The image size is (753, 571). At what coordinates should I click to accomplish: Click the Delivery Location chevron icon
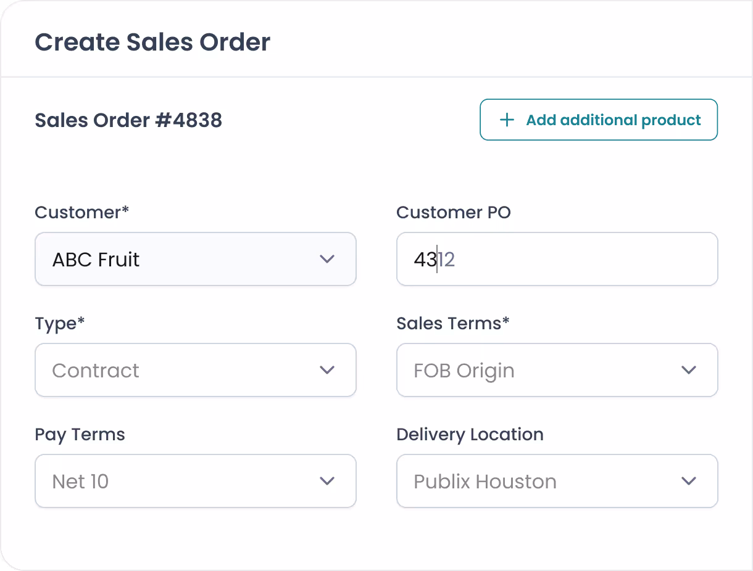[x=689, y=481]
